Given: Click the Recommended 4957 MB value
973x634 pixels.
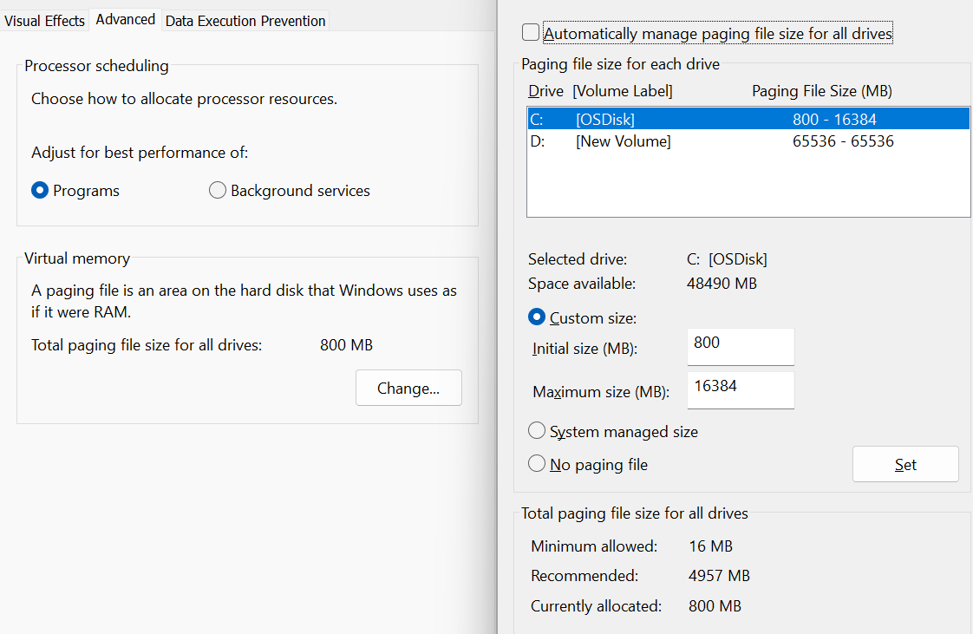Looking at the screenshot, I should coord(719,576).
